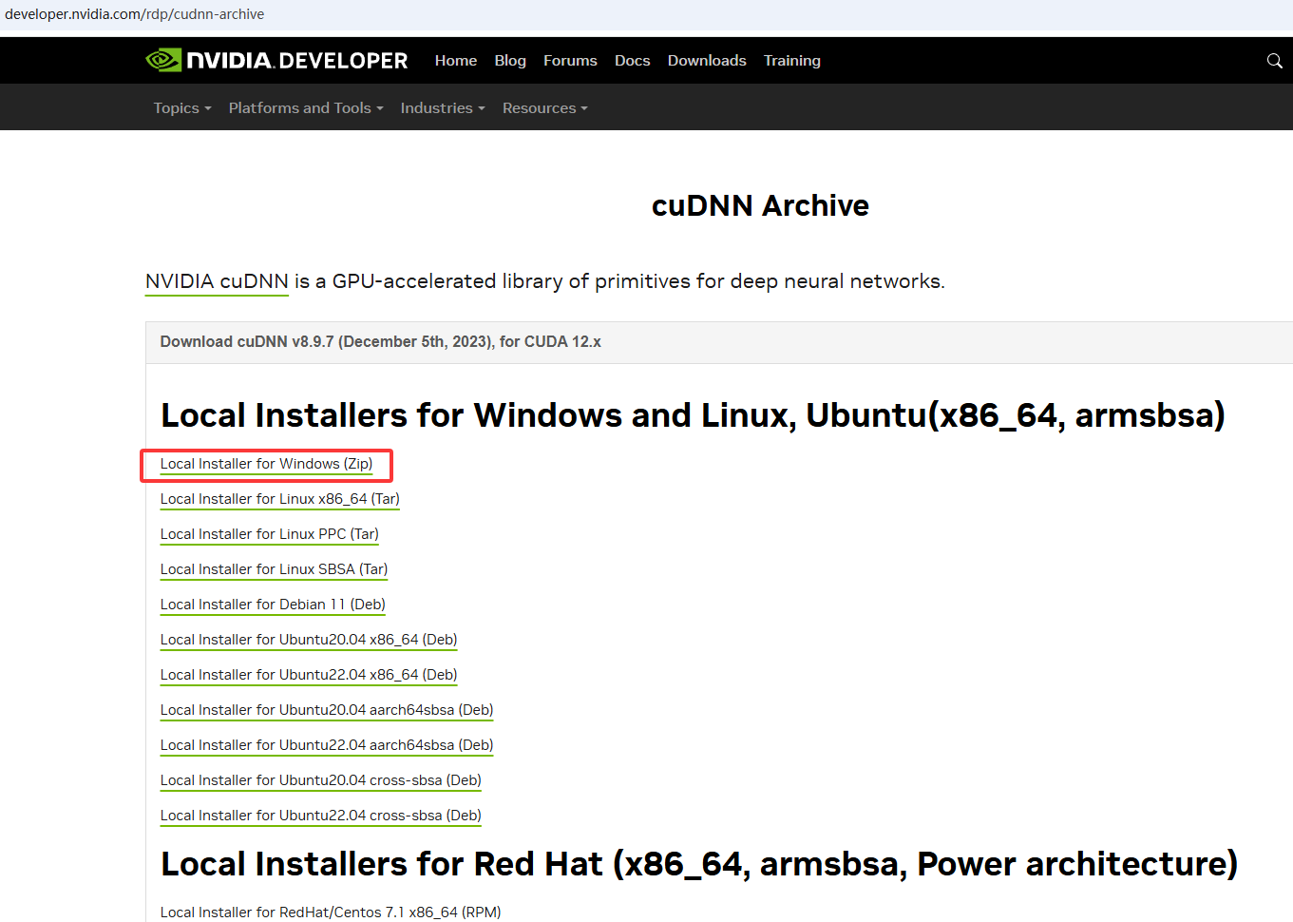Download Local Installer for Debian 11 (Deb)
The width and height of the screenshot is (1293, 922).
tap(273, 605)
